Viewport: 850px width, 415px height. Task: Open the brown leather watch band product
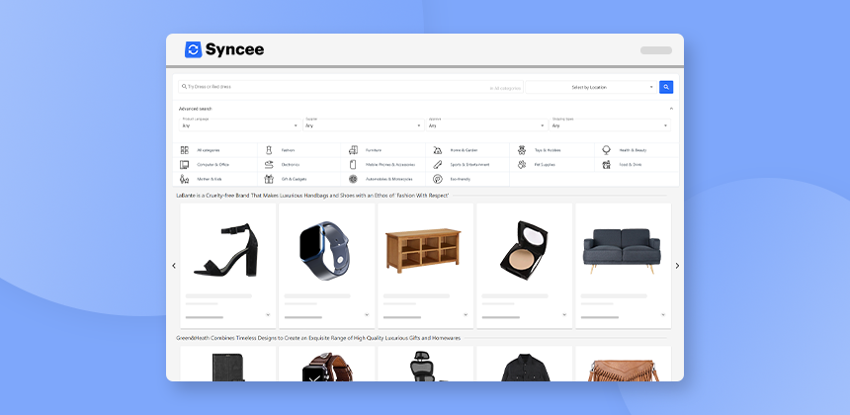pyautogui.click(x=327, y=364)
